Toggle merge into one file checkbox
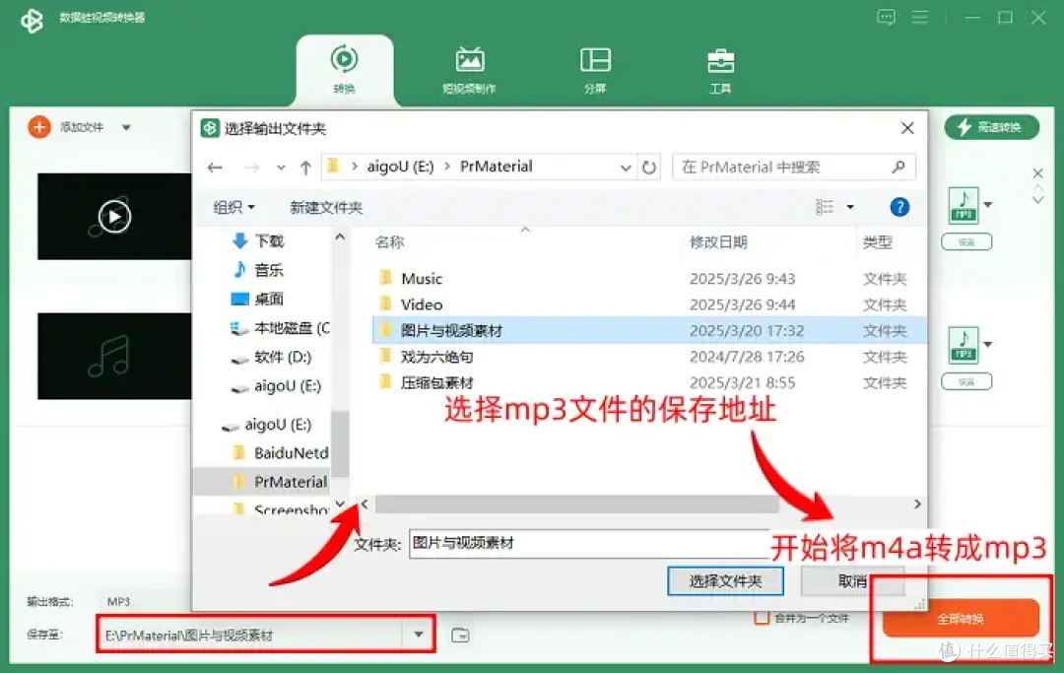 (762, 618)
